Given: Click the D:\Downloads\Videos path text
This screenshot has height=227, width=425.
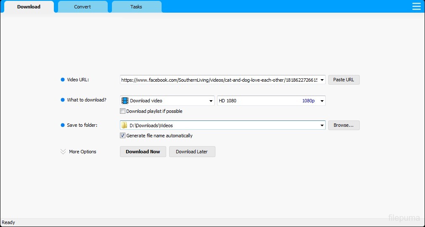Looking at the screenshot, I should coord(151,125).
